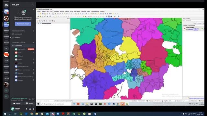Mute the microphone in Discord
The width and height of the screenshot is (207, 116).
27,109
